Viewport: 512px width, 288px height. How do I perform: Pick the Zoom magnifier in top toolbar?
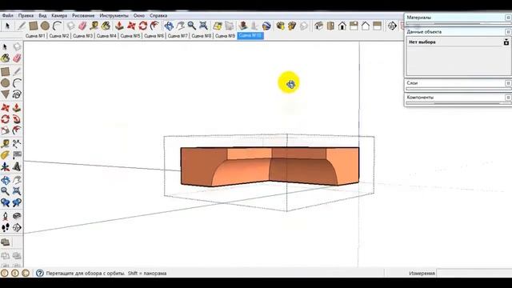192,26
